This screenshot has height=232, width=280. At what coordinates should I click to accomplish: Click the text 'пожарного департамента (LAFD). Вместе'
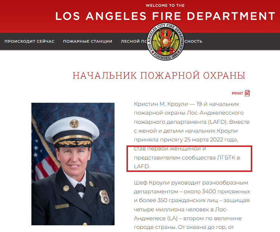pos(192,122)
